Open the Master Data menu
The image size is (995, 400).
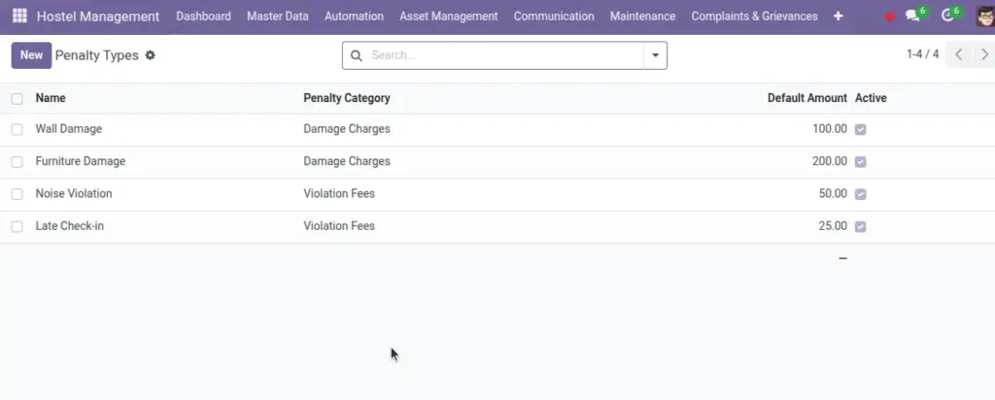pyautogui.click(x=278, y=16)
